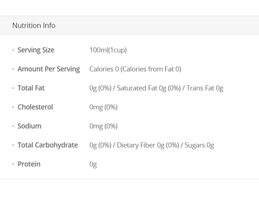The width and height of the screenshot is (259, 197).
Task: Click the bullet dot before Serving Size
Action: point(13,50)
